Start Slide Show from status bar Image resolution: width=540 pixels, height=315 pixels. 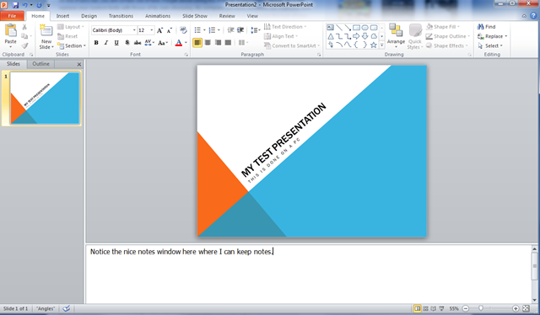(441, 308)
